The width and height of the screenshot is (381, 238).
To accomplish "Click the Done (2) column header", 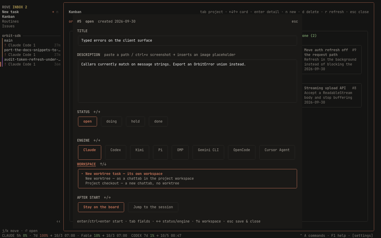I will (309, 36).
